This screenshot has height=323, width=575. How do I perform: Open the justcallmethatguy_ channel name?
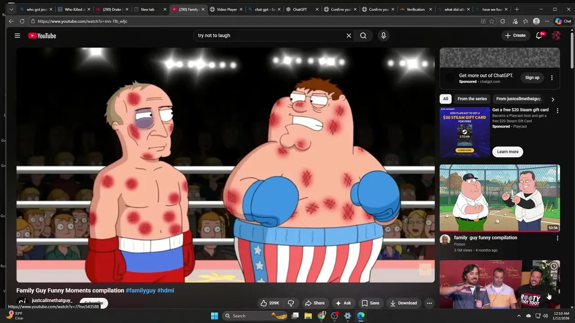point(52,300)
